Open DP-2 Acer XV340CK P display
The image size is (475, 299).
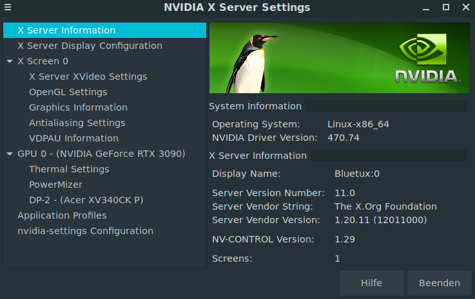[x=86, y=200]
